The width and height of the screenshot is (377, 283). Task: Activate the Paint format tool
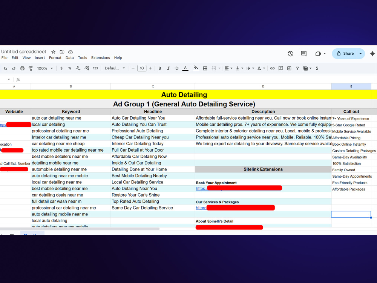31,68
